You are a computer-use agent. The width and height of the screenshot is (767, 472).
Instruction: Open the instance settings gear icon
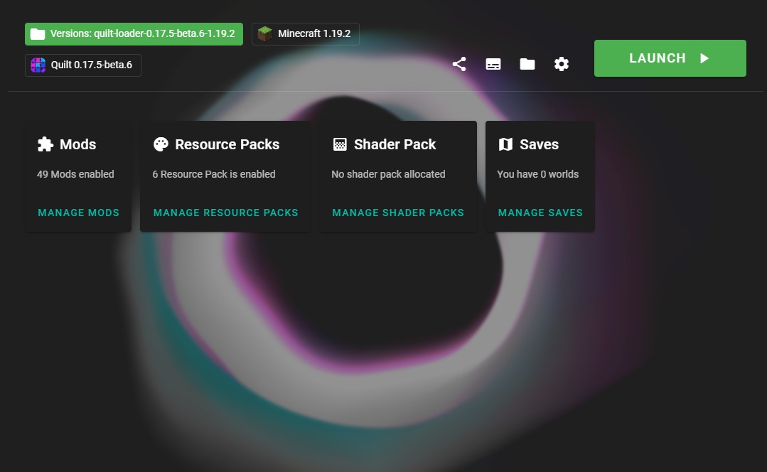pos(562,64)
